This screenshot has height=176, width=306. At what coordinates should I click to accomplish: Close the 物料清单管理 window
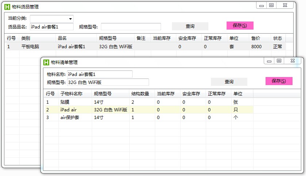pyautogui.click(x=293, y=61)
